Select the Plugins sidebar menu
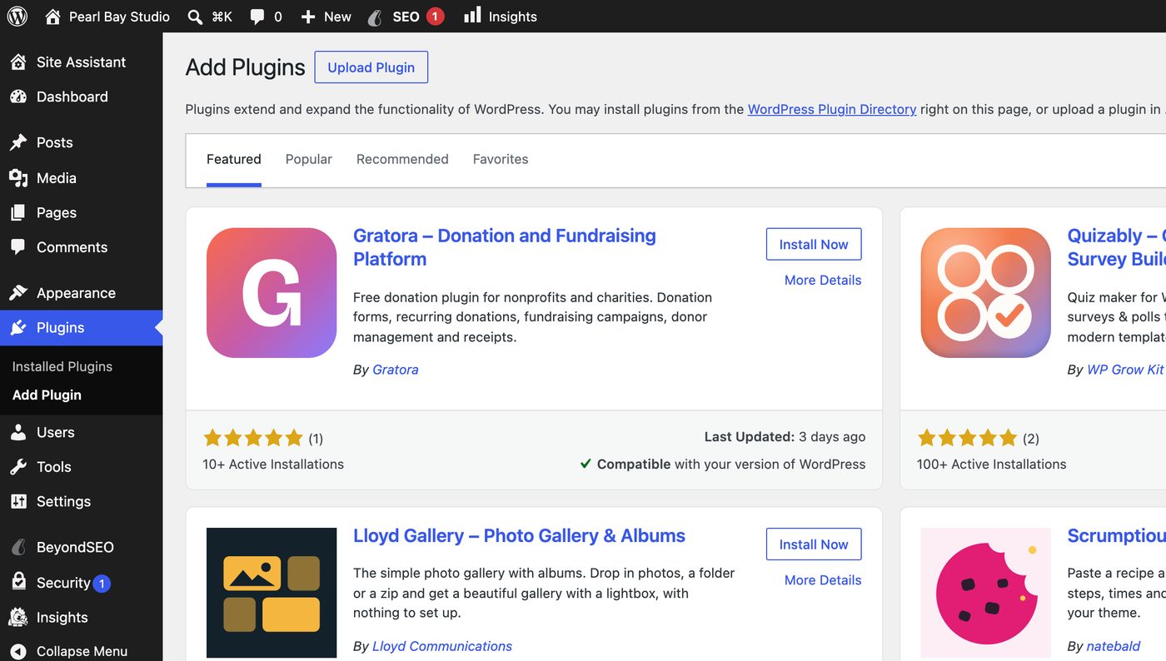The image size is (1166, 661). [81, 328]
